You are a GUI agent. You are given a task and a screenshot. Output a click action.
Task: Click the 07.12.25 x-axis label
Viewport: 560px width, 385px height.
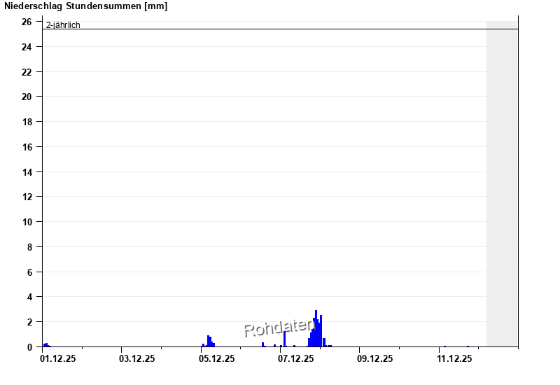coord(295,359)
